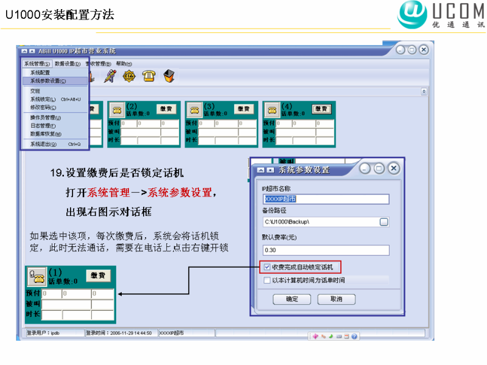Image resolution: width=487 pixels, height=365 pixels.
Task: Click the phone icon of booth (2)
Action: point(117,110)
